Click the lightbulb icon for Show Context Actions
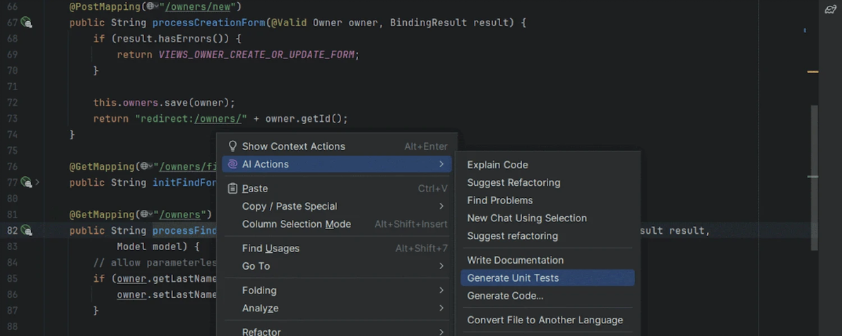This screenshot has height=336, width=842. pos(232,147)
